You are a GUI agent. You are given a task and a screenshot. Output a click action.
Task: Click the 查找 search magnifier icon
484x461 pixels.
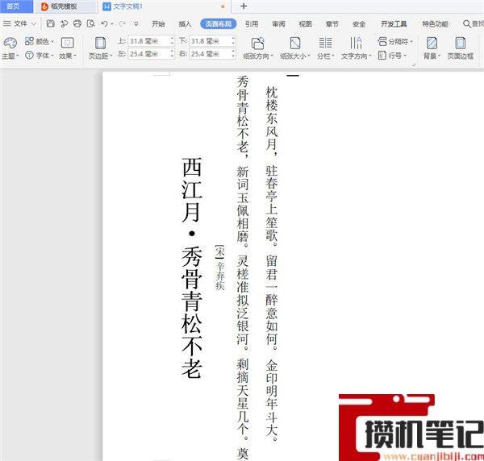[467, 23]
